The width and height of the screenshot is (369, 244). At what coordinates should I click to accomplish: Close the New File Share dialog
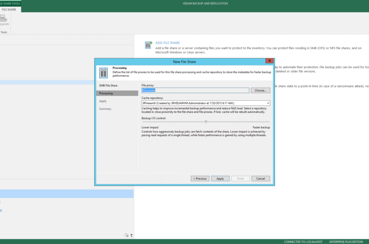(x=270, y=61)
